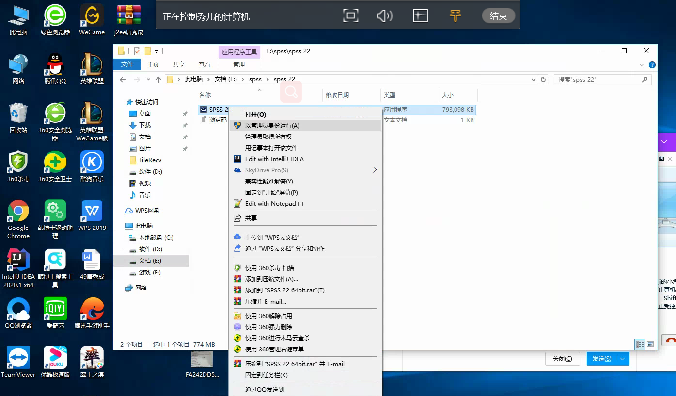Open the 网络 desktop icon

[x=18, y=69]
